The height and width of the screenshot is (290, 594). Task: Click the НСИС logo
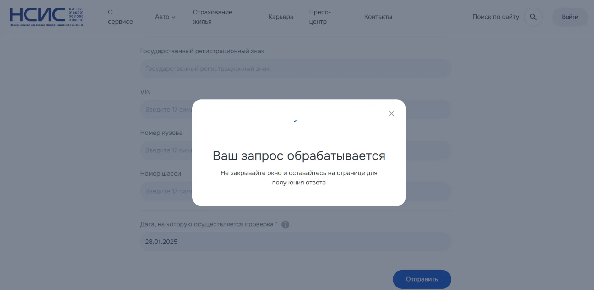(x=46, y=16)
